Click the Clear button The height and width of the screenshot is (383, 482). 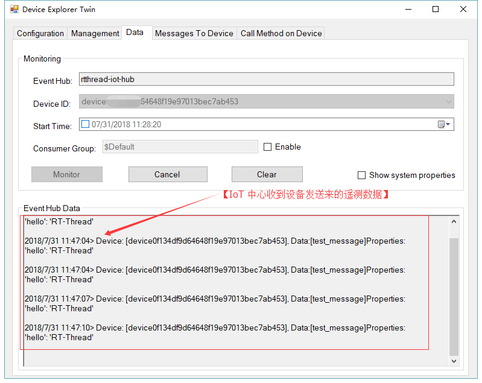(267, 175)
